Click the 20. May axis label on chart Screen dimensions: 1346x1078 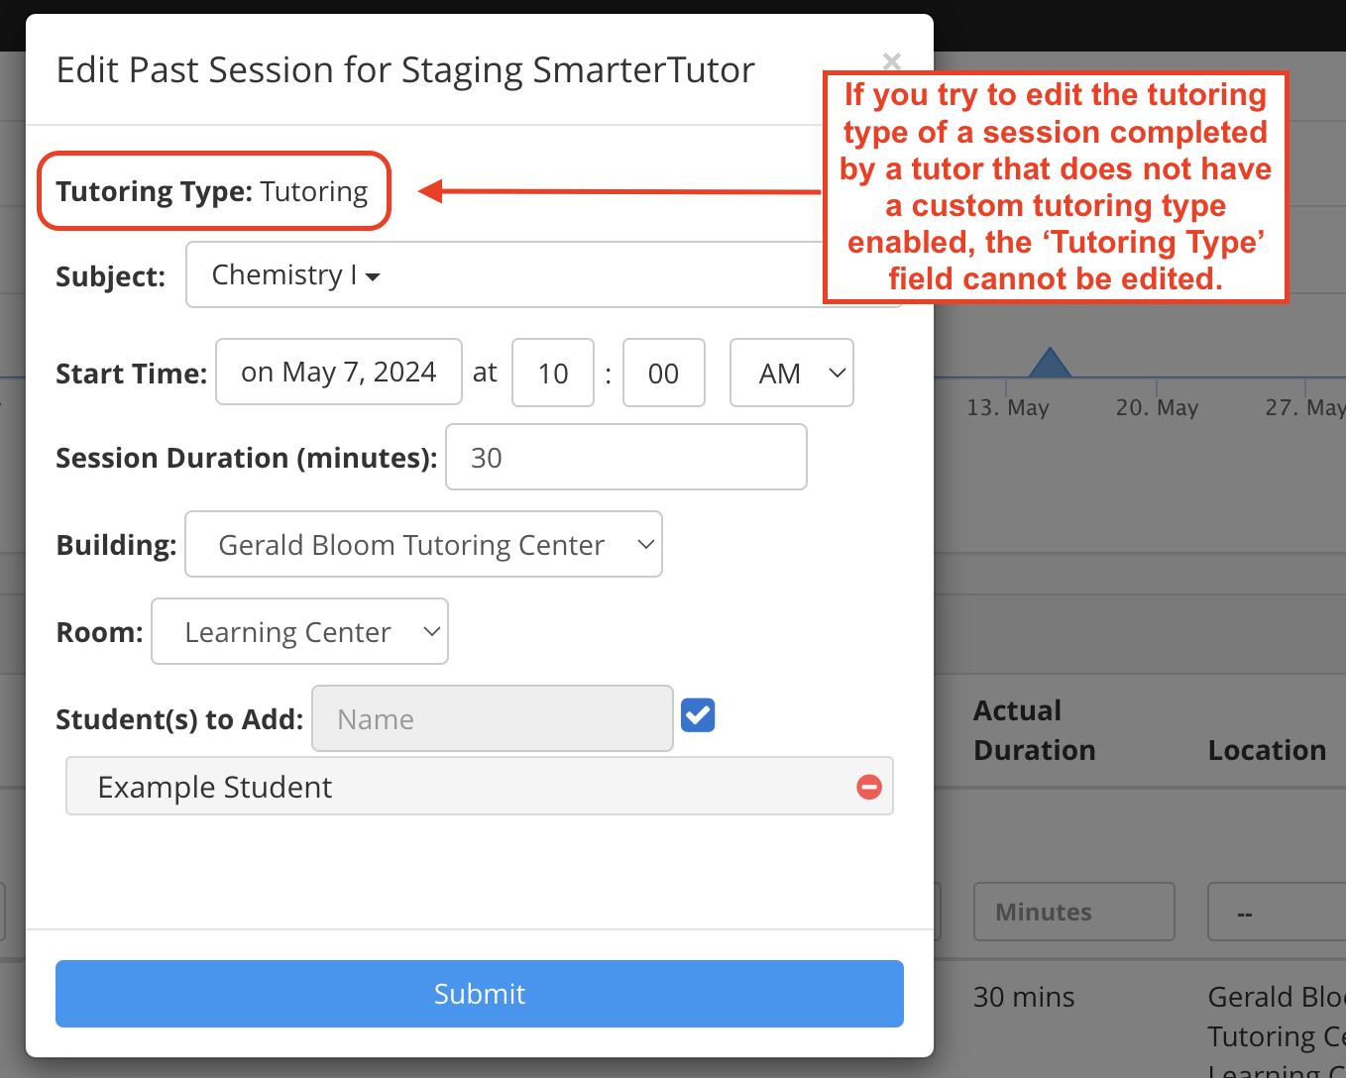pos(1158,407)
